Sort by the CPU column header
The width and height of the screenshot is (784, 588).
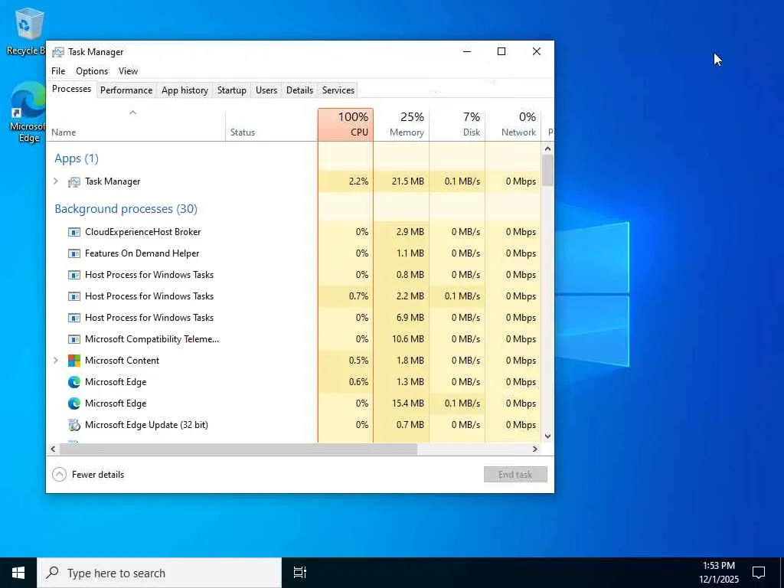[345, 125]
